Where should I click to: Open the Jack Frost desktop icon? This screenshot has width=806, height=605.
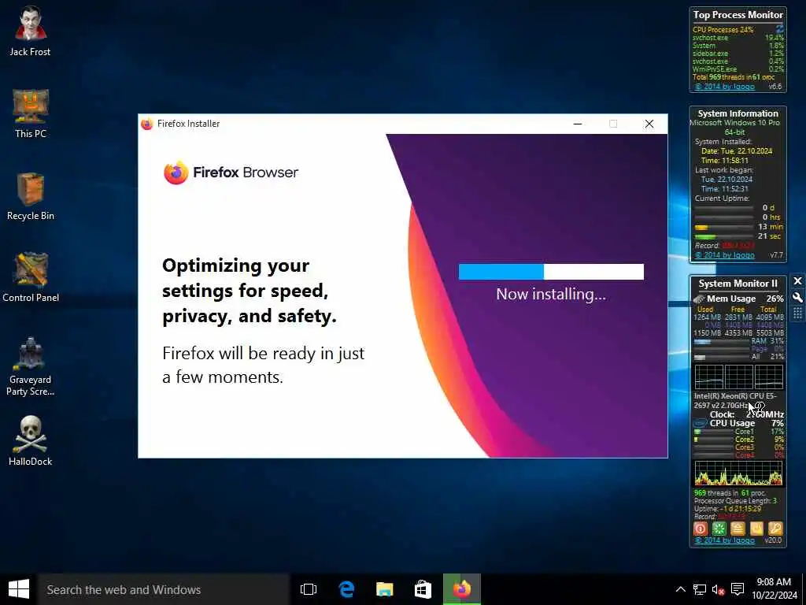[x=31, y=31]
